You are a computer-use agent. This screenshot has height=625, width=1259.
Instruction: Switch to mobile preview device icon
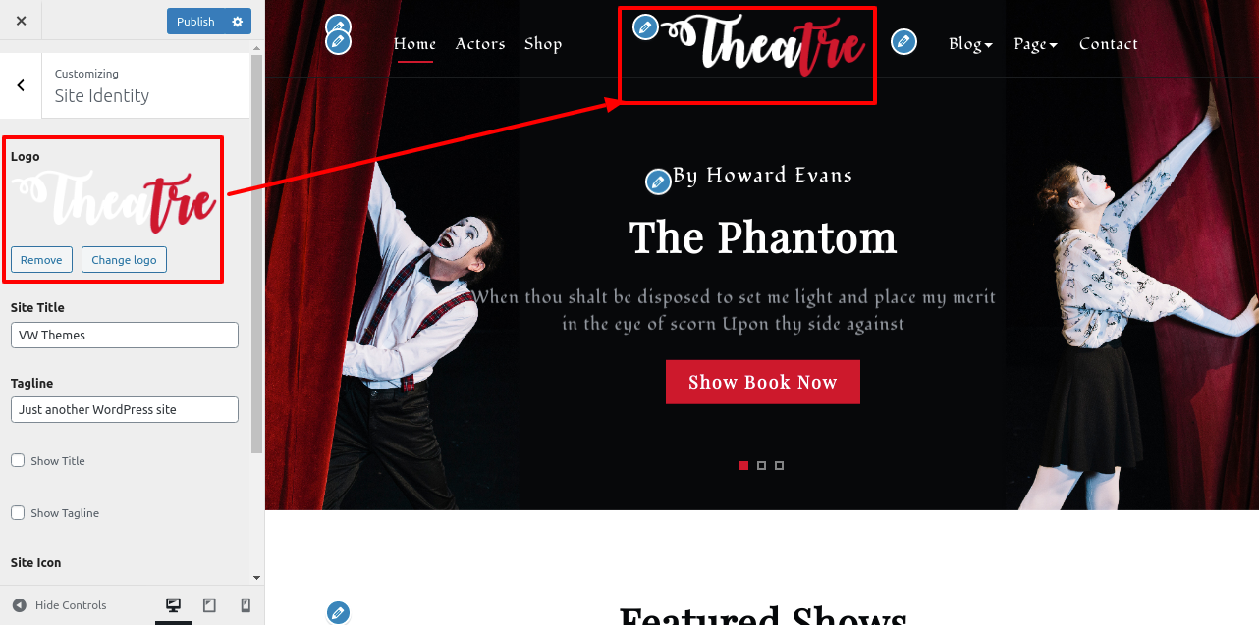(x=246, y=605)
